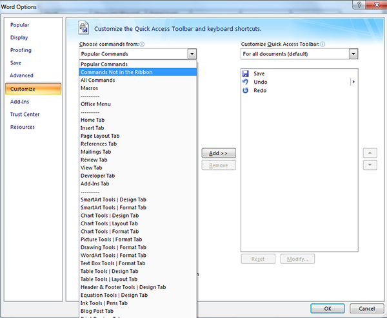Expand Undo submenu arrow in list

(x=353, y=82)
